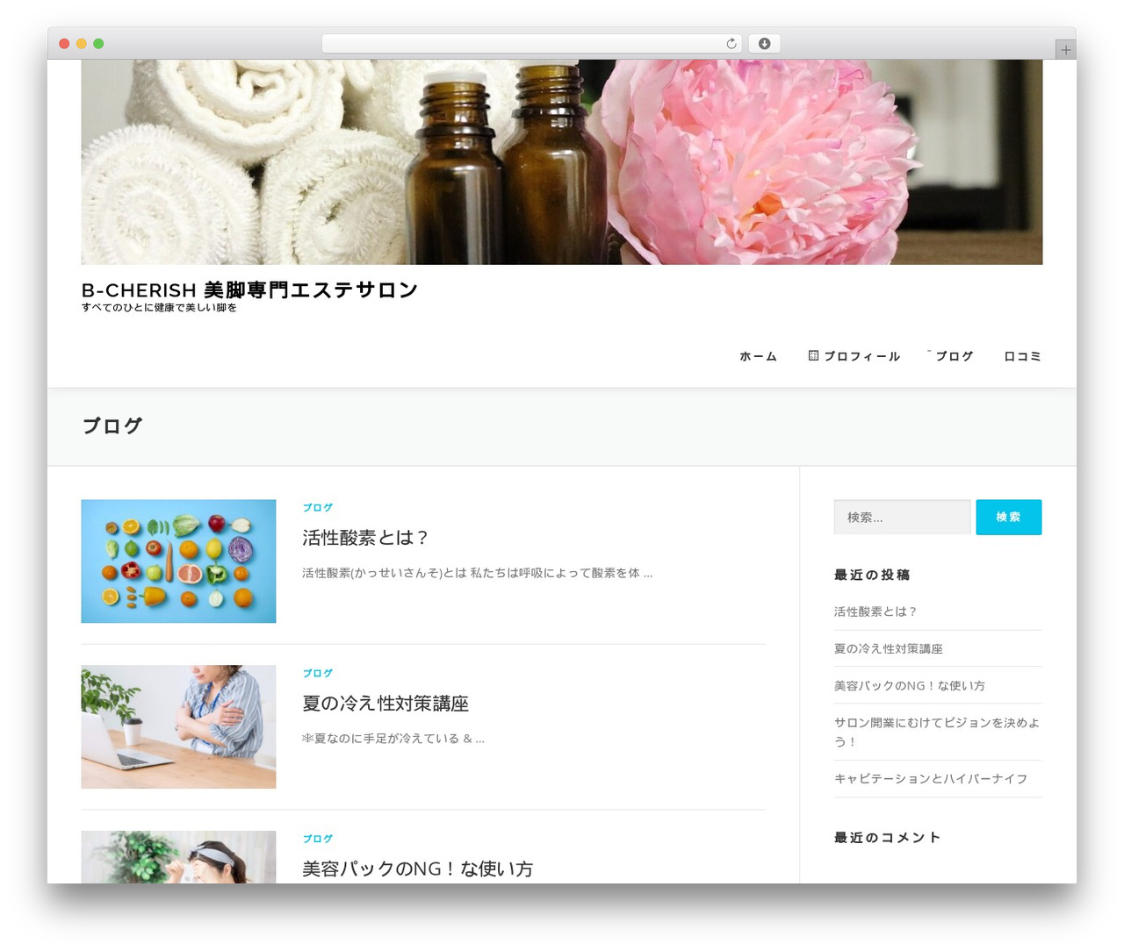Go to the ブログ navigation item
This screenshot has width=1124, height=951.
pyautogui.click(x=955, y=356)
